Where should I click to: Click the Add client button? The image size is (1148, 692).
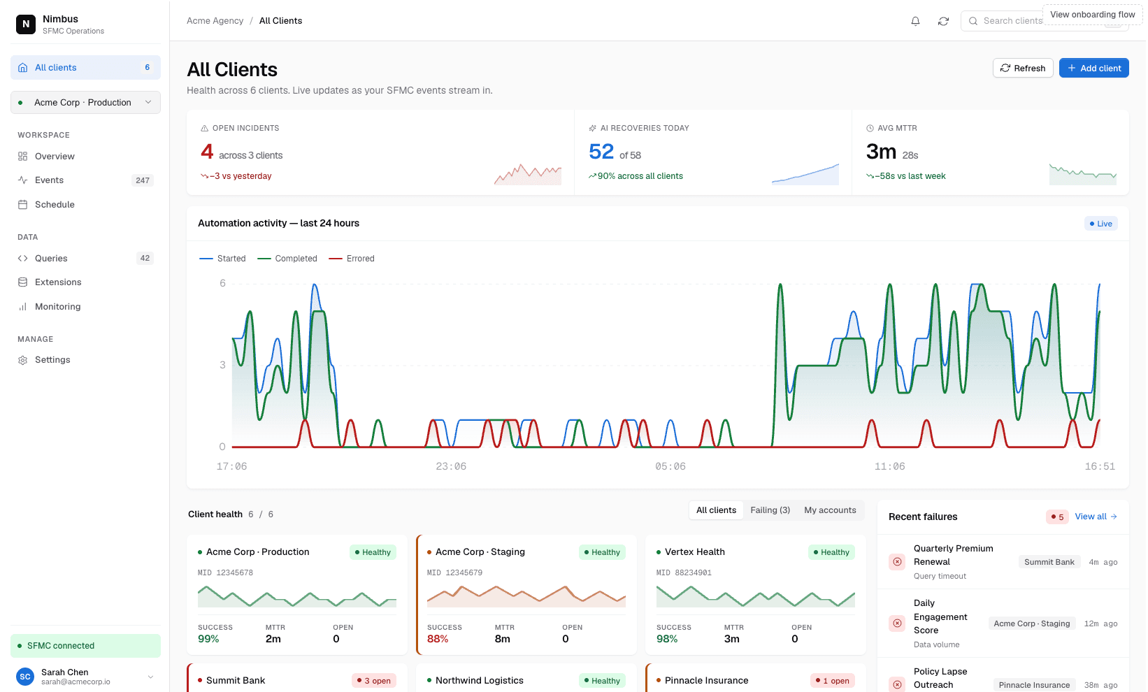click(1094, 68)
